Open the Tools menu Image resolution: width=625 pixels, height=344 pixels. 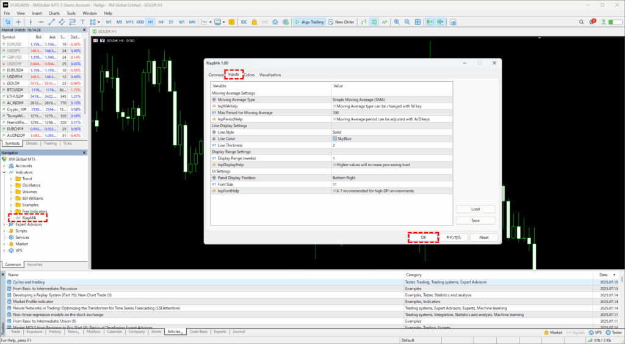(71, 13)
